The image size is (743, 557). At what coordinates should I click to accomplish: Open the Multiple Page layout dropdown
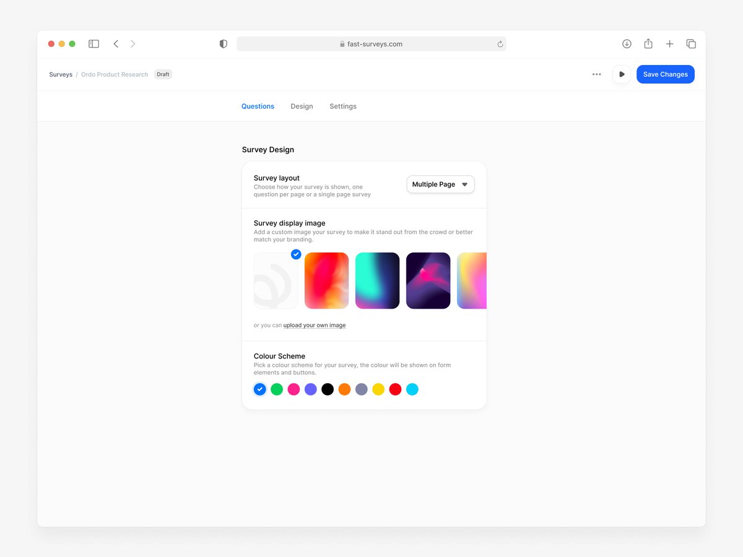click(440, 184)
